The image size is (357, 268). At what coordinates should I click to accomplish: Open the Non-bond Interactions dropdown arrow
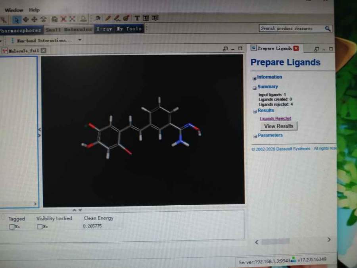coord(80,40)
